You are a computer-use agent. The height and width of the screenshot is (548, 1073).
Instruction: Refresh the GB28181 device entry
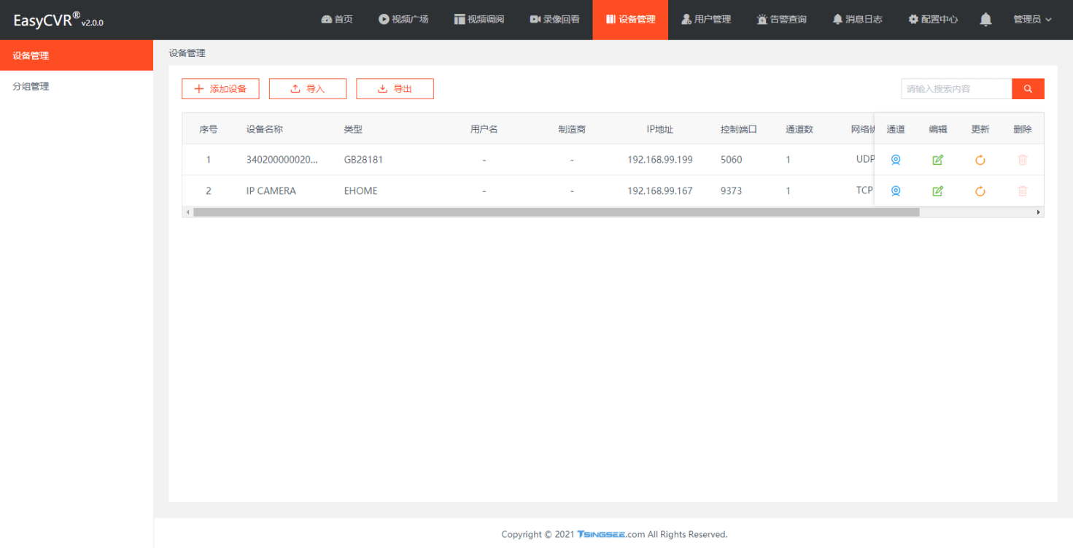coord(980,160)
